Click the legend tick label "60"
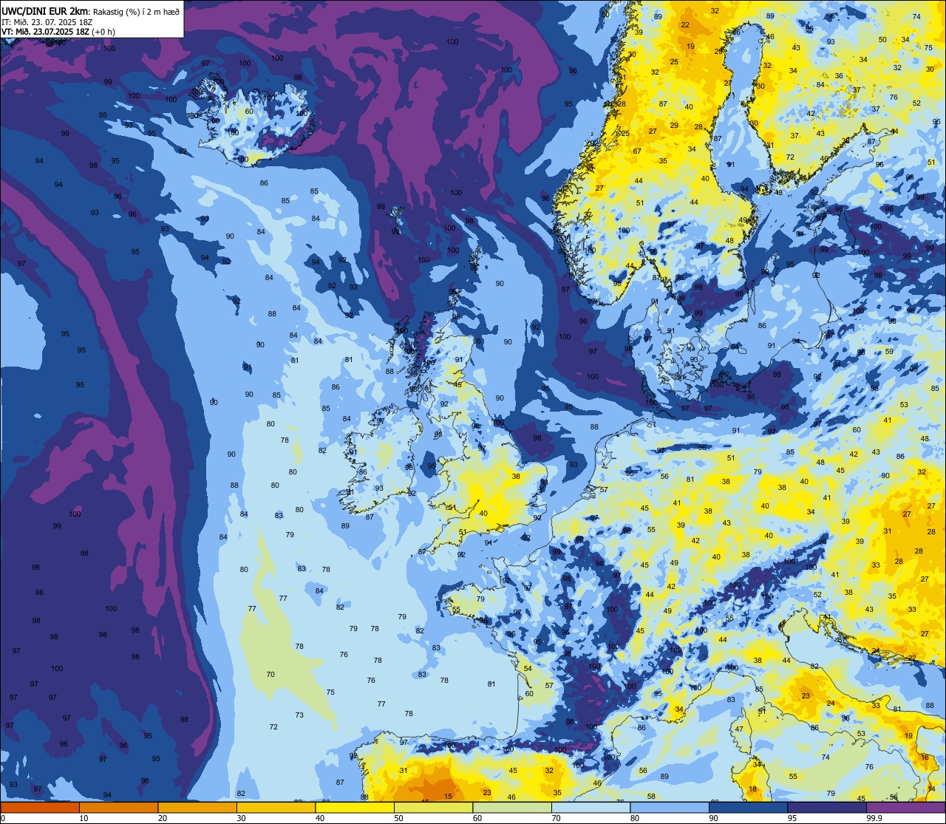 (x=477, y=818)
